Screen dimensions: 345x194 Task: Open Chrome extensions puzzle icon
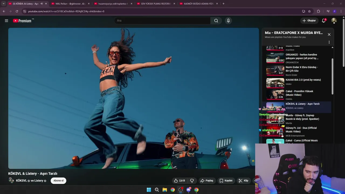click(x=318, y=11)
